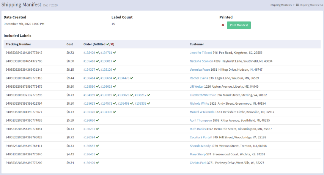This screenshot has width=324, height=175.
Task: Select tracking number 9405536542194399773042
Action: click(x=24, y=53)
